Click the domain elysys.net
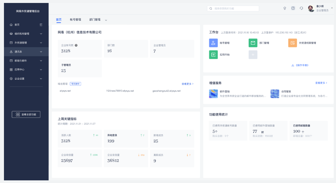The width and height of the screenshot is (336, 183). (65, 91)
